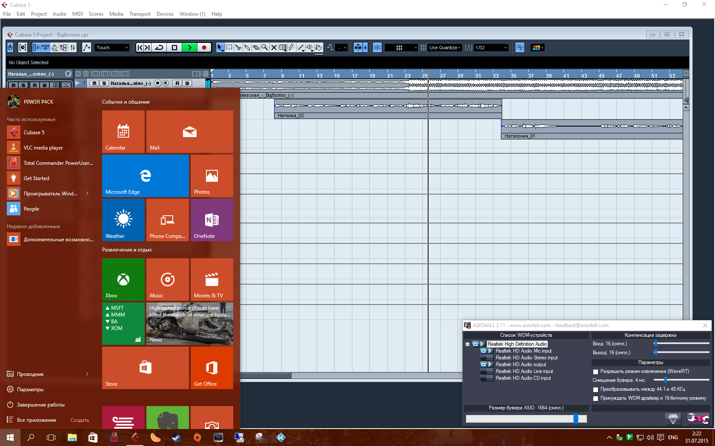Click the Stop transport button
The image size is (715, 446).
(174, 48)
